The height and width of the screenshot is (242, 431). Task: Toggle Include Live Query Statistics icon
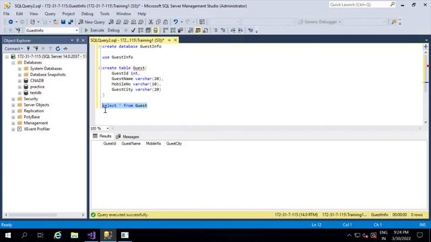pos(173,30)
